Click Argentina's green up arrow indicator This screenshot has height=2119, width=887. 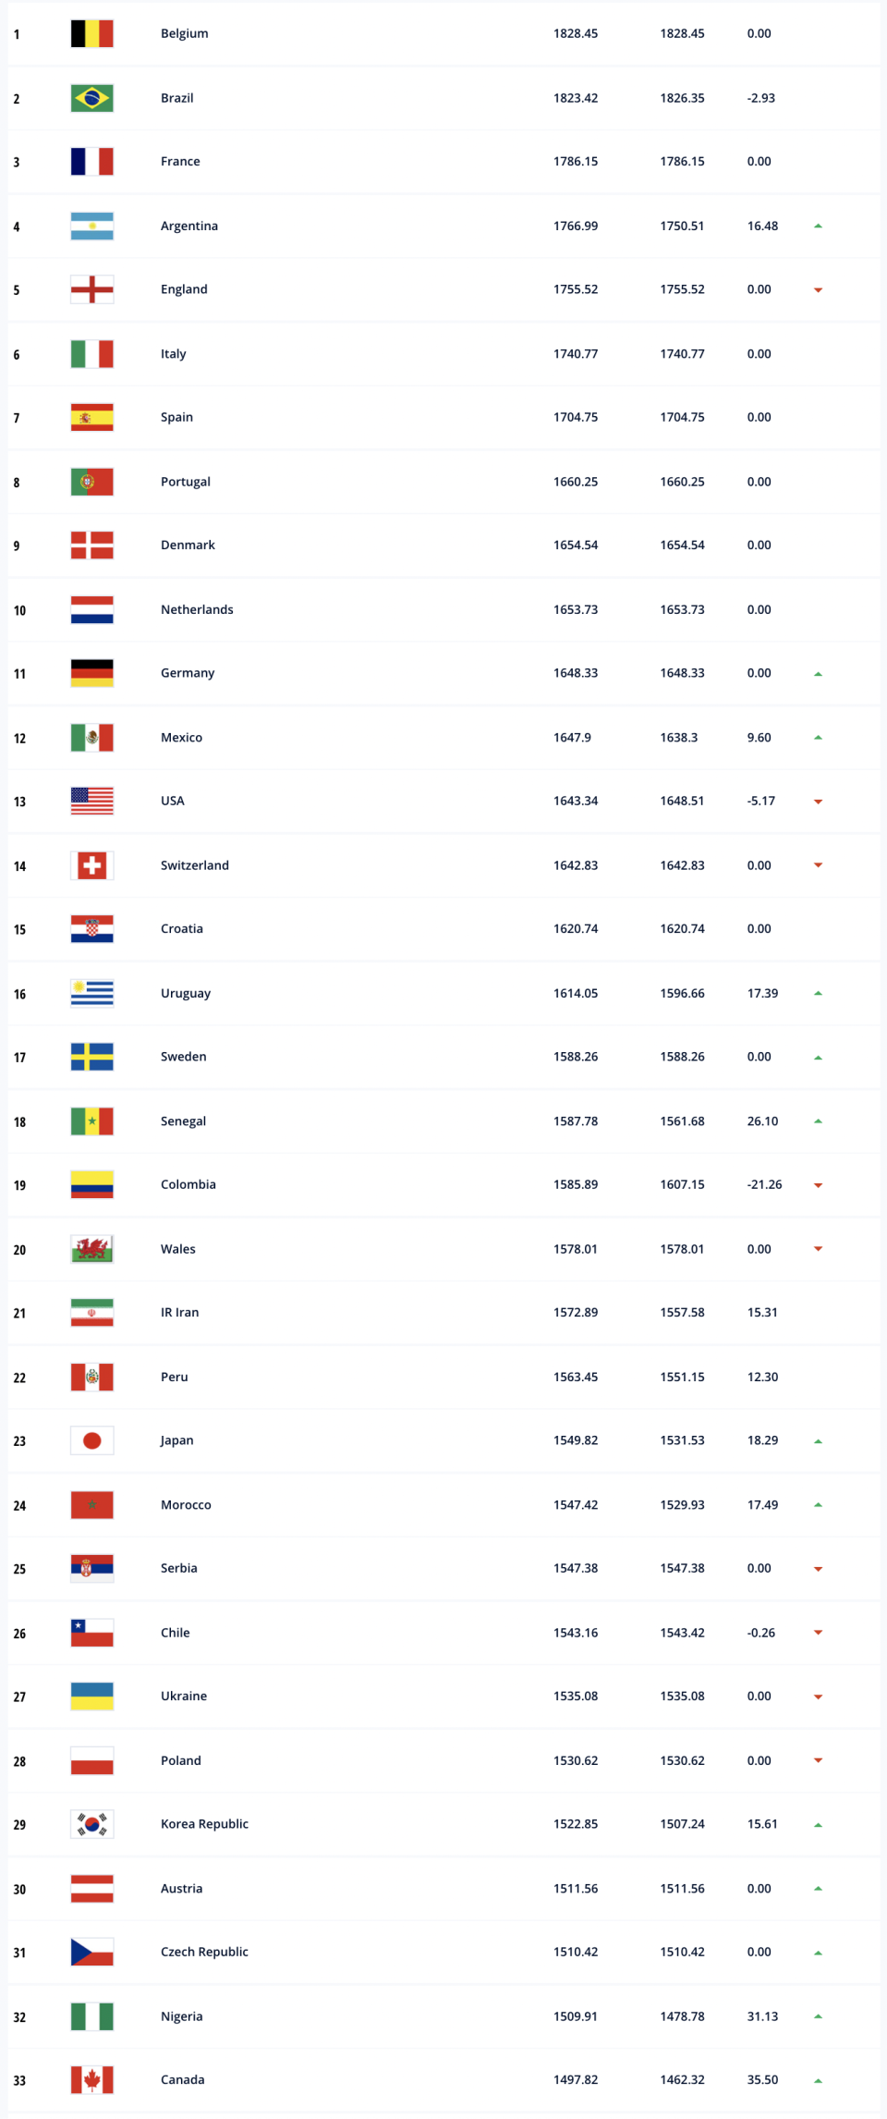818,227
